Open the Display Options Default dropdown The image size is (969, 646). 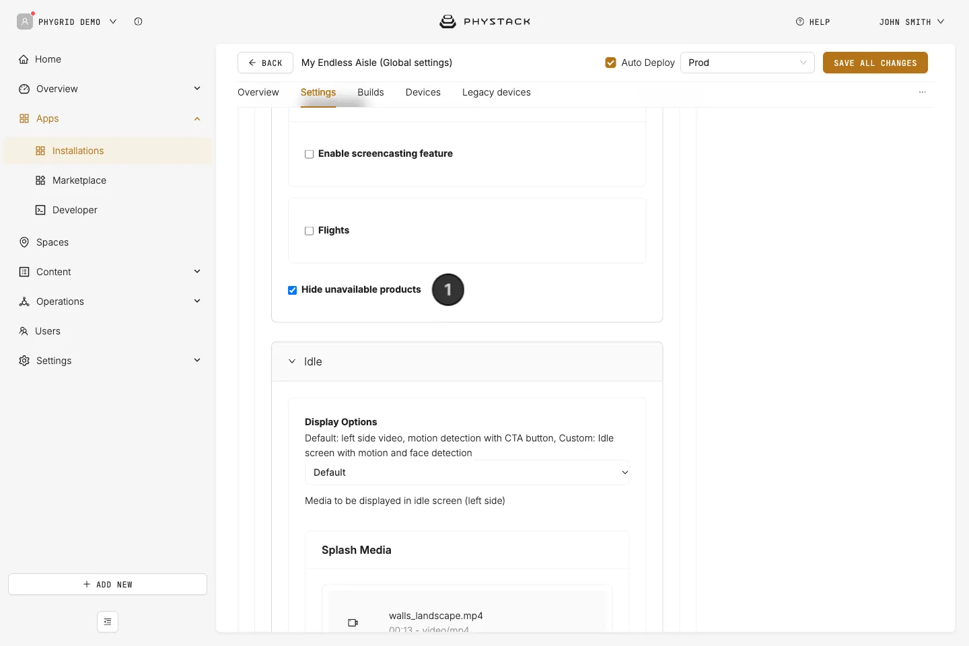pyautogui.click(x=467, y=472)
